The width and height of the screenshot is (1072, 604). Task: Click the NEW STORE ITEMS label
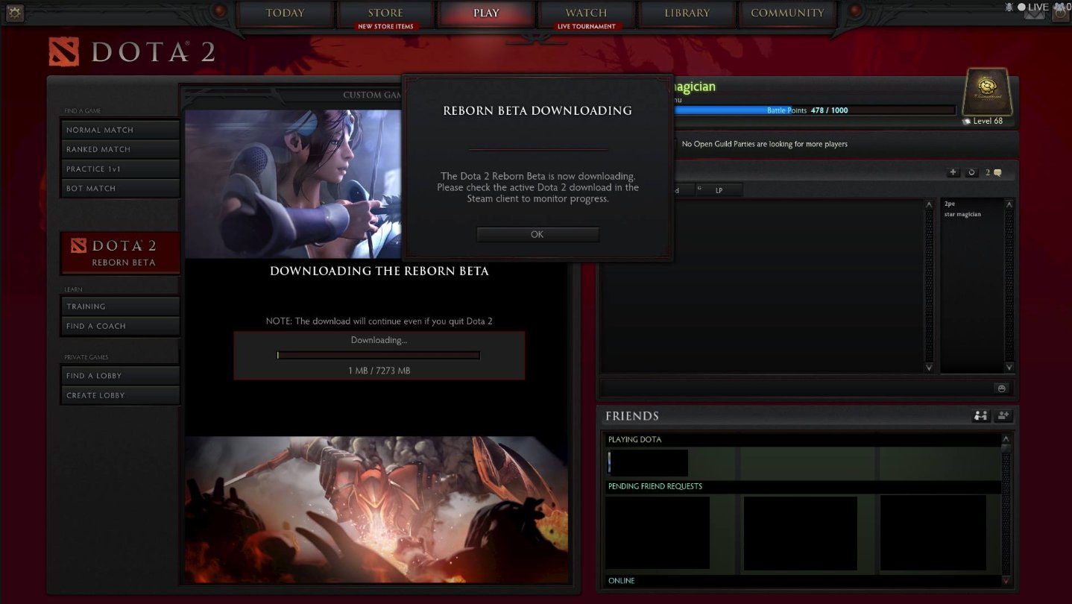385,26
